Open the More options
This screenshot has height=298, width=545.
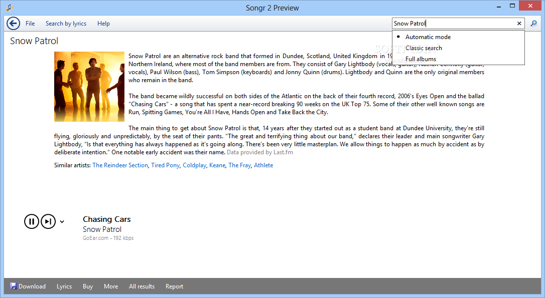tap(111, 286)
